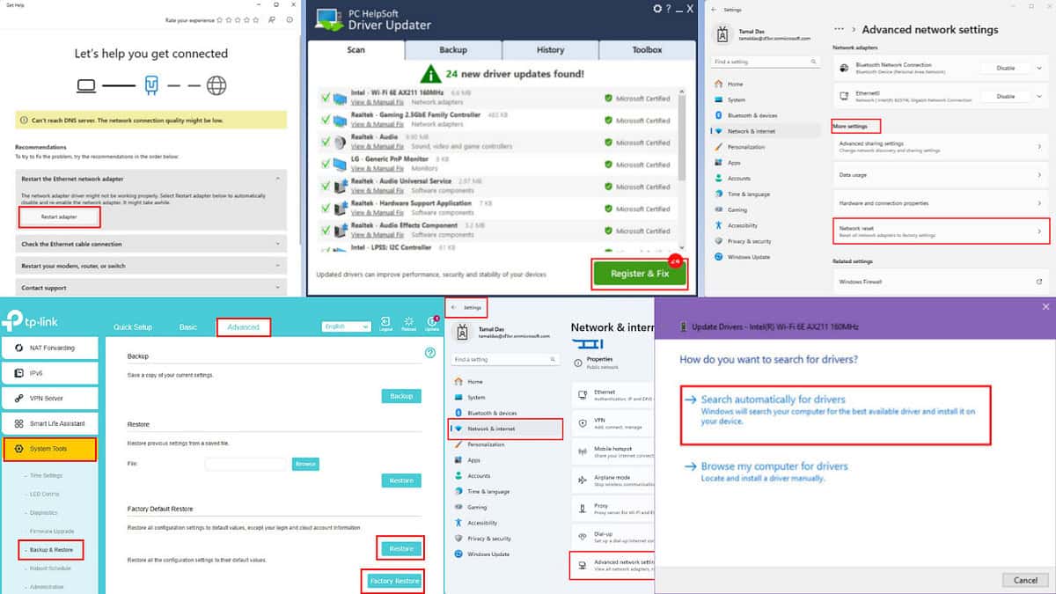Viewport: 1056px width, 594px height.
Task: Expand Check the Ethernet cable connection
Action: click(151, 244)
